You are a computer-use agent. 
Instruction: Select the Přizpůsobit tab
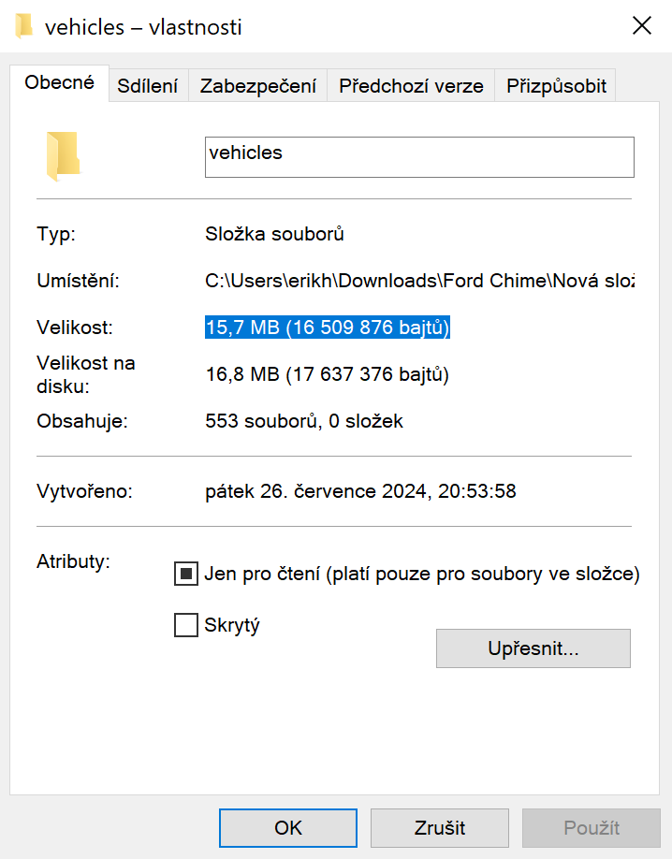556,86
